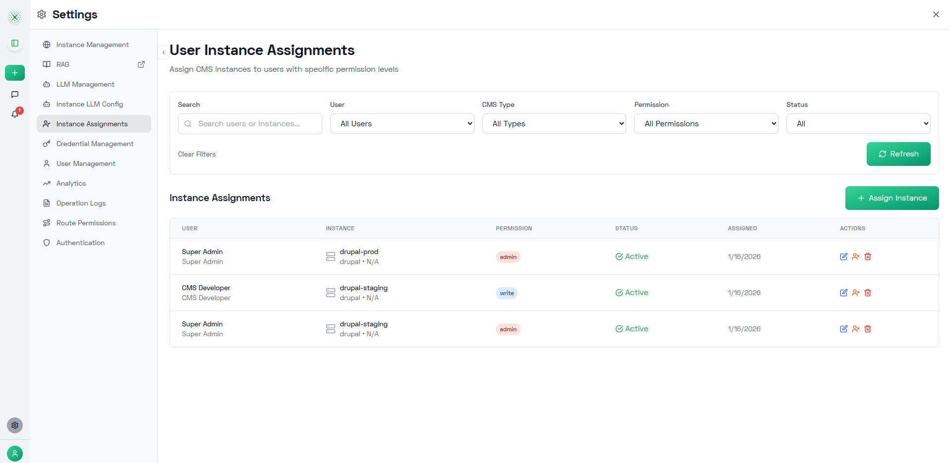Open the CMS Type filter dropdown
949x463 pixels.
pyautogui.click(x=554, y=124)
